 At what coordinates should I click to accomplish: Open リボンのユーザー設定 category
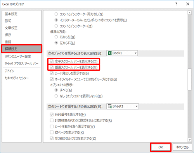[x=18, y=56]
